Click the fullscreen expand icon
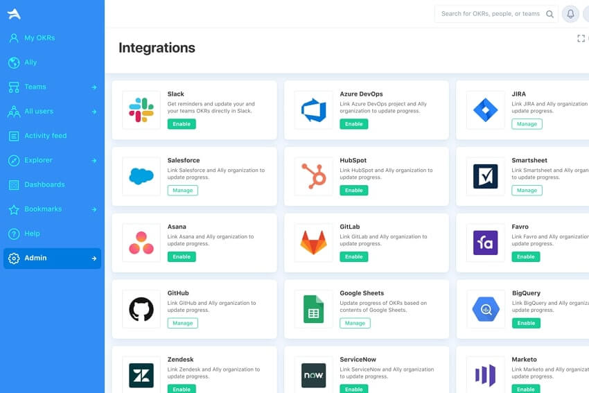Image resolution: width=589 pixels, height=393 pixels. pyautogui.click(x=581, y=39)
